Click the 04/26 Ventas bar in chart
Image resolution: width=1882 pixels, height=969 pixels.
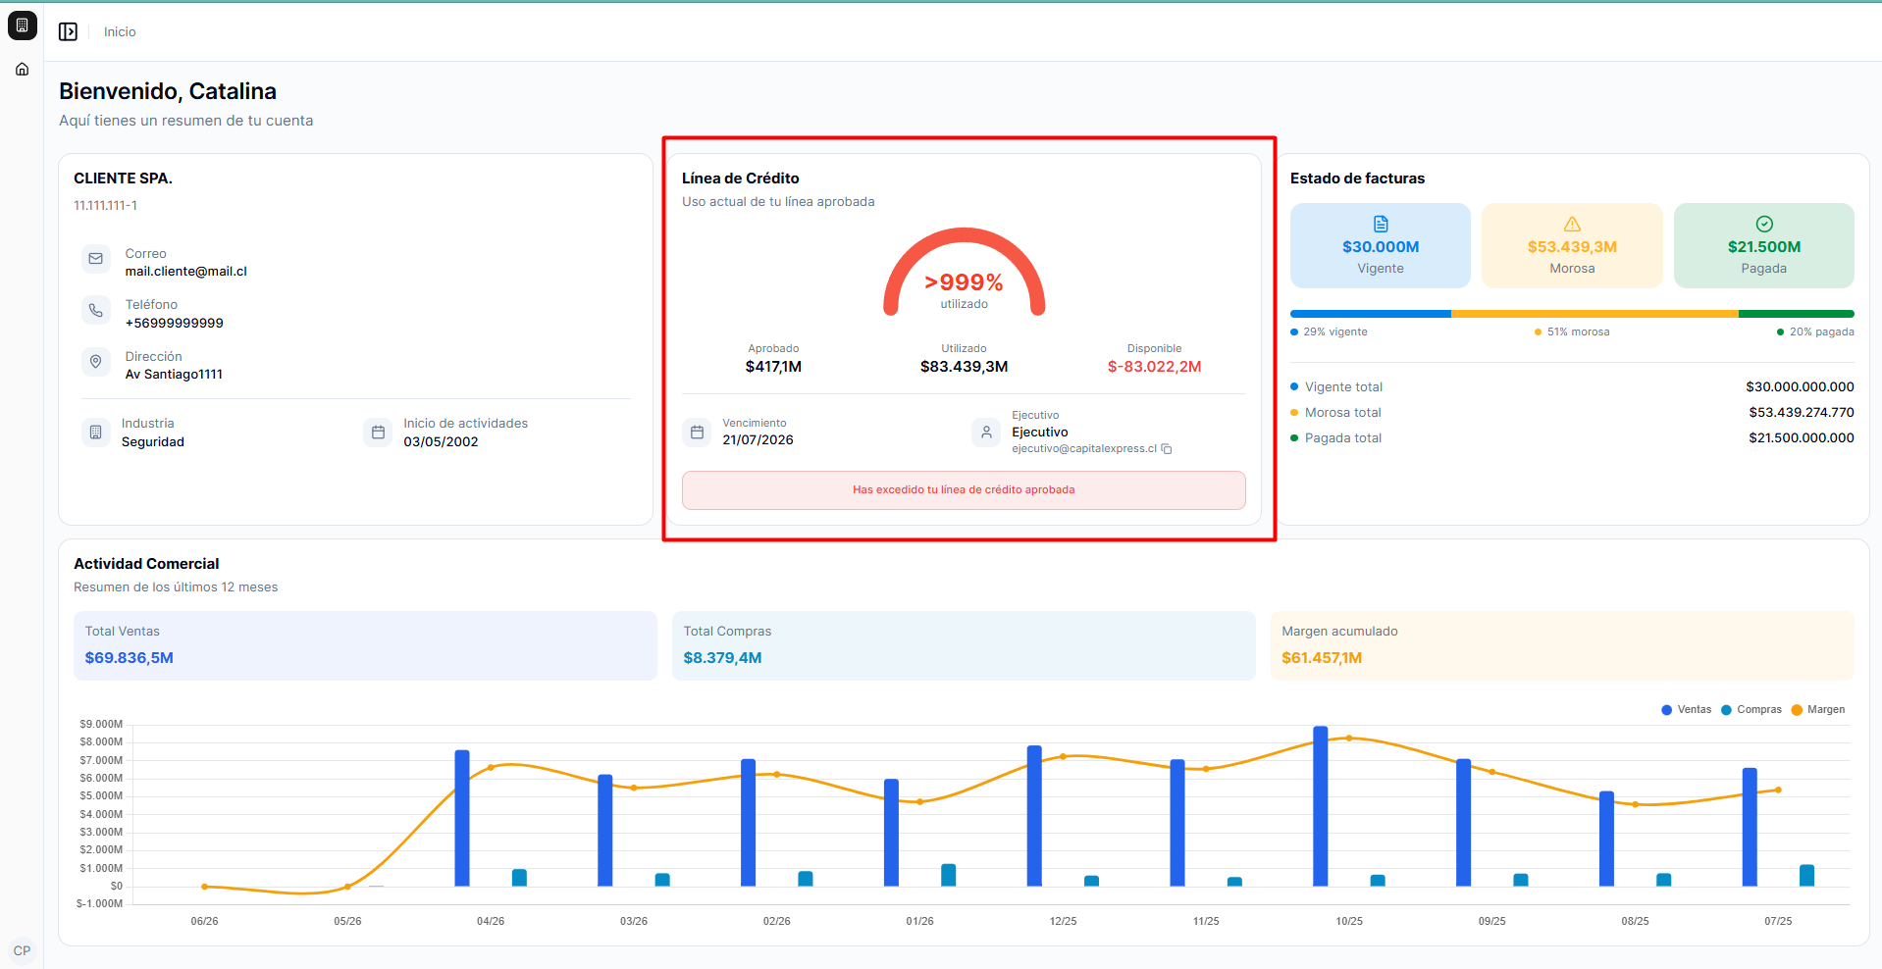point(462,818)
